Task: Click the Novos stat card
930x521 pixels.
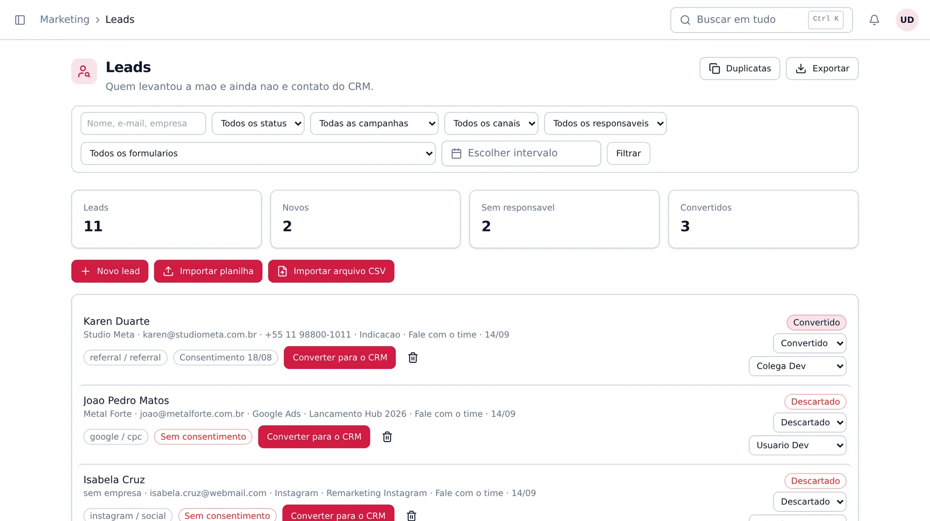Action: click(365, 219)
